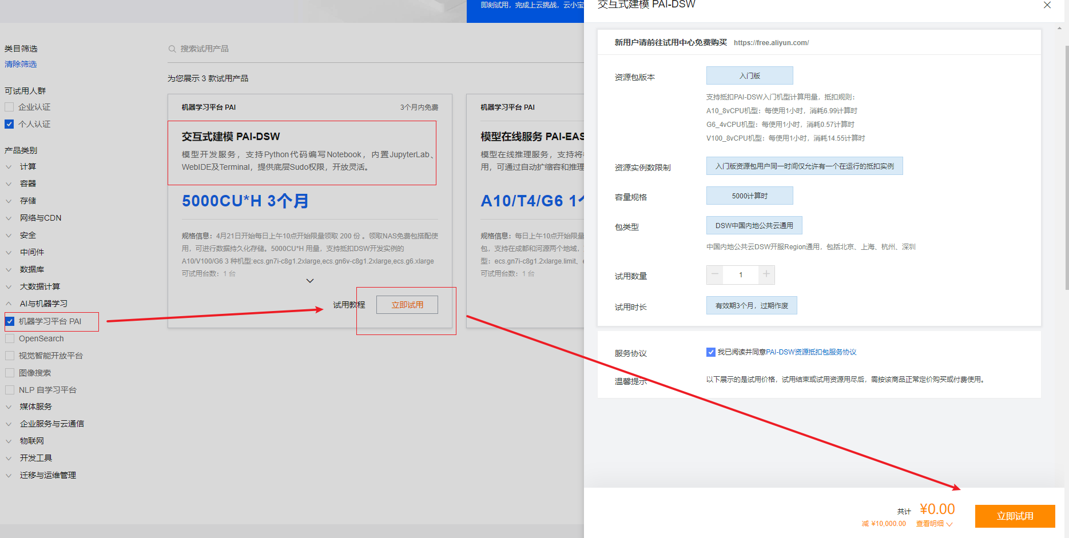Image resolution: width=1069 pixels, height=538 pixels.
Task: Expand PAI-DSW card spec details chevron
Action: 310,281
